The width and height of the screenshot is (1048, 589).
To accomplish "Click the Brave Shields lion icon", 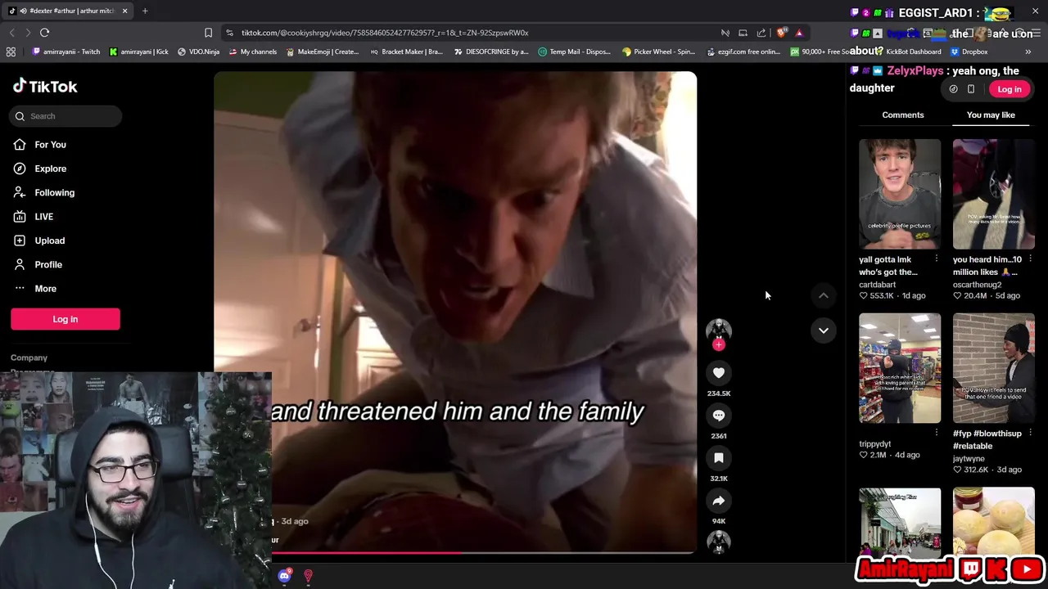I will click(782, 33).
